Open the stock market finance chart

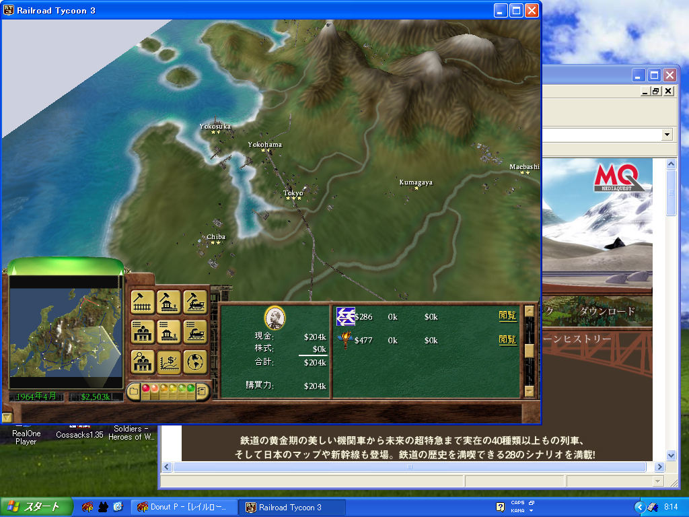[x=169, y=361]
